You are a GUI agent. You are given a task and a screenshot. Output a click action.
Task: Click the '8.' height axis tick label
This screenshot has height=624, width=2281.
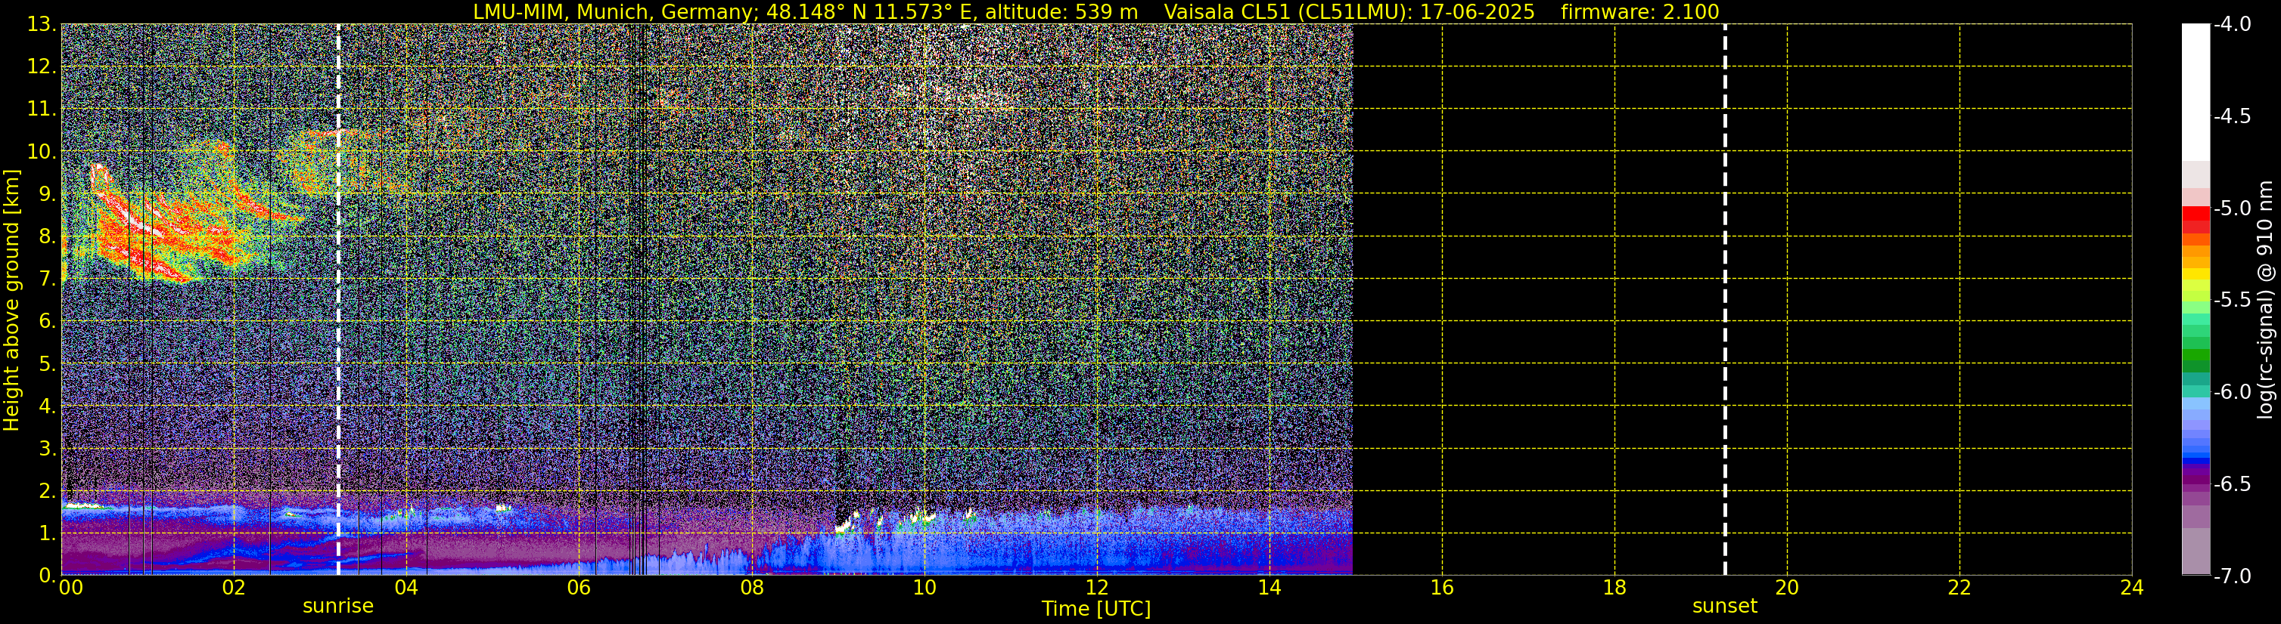coord(47,237)
